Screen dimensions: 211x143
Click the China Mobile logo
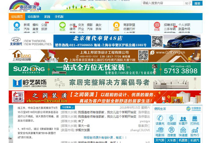point(194,109)
